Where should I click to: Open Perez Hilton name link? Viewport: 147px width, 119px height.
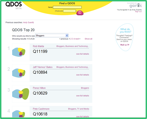pos(39,88)
